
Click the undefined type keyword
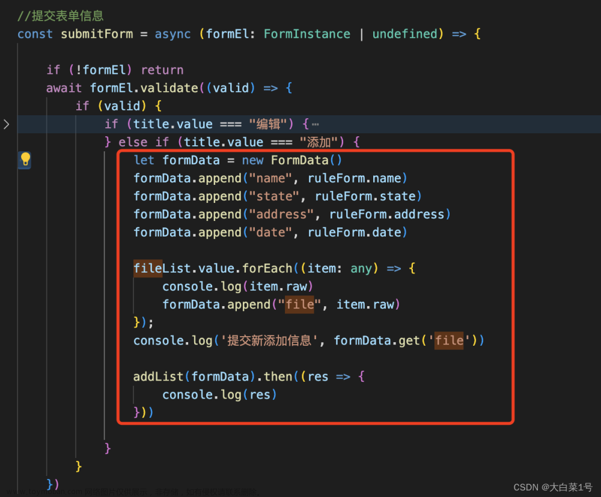pos(404,34)
